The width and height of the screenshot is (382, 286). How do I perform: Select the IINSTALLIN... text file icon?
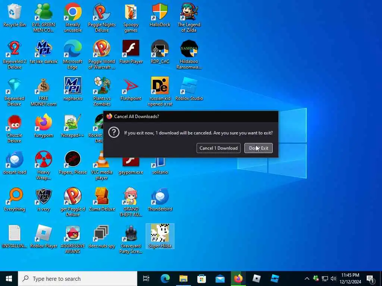tap(15, 237)
